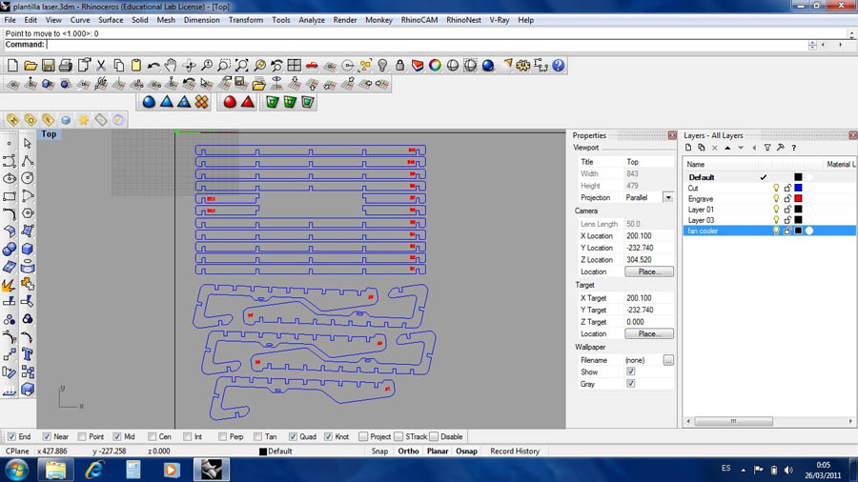Lock the Layer 01 padlock
This screenshot has width=858, height=482.
click(x=787, y=210)
